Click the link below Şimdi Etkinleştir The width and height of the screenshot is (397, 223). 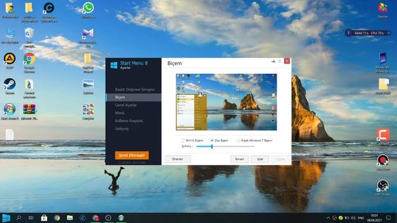[x=132, y=162]
